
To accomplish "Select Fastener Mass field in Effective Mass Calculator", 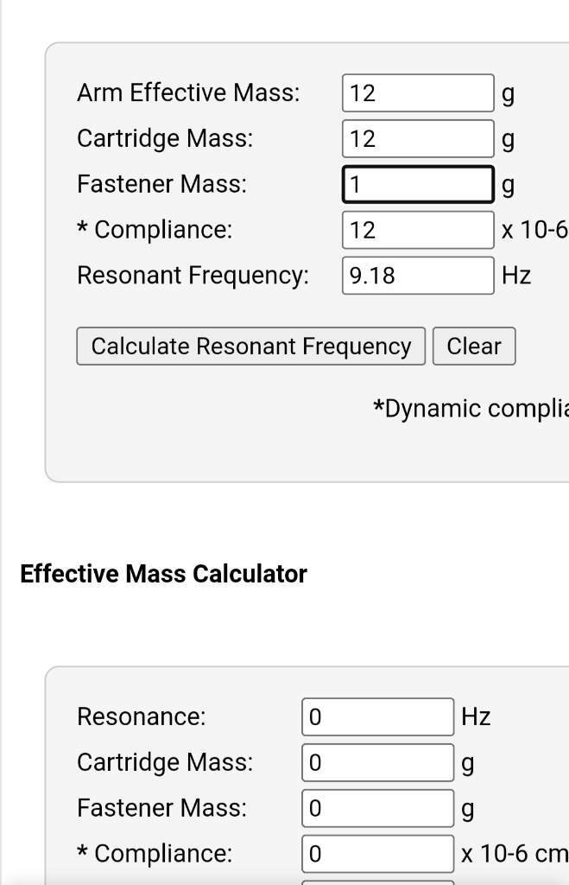I will (x=378, y=808).
